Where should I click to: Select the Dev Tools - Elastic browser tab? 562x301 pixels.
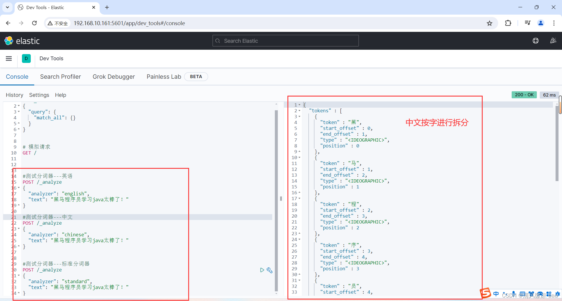57,7
